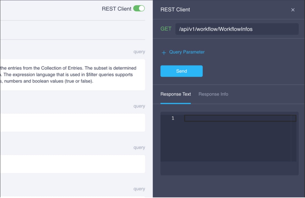Close the REST Client panel
The height and width of the screenshot is (198, 305).
tap(293, 10)
